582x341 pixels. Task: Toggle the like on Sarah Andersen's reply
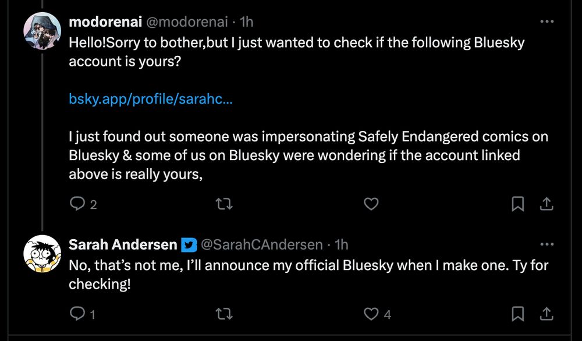pyautogui.click(x=371, y=314)
